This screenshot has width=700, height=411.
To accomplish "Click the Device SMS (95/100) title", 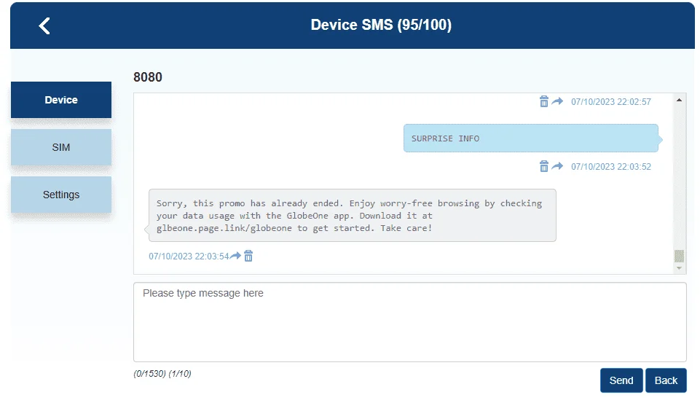I will click(381, 25).
